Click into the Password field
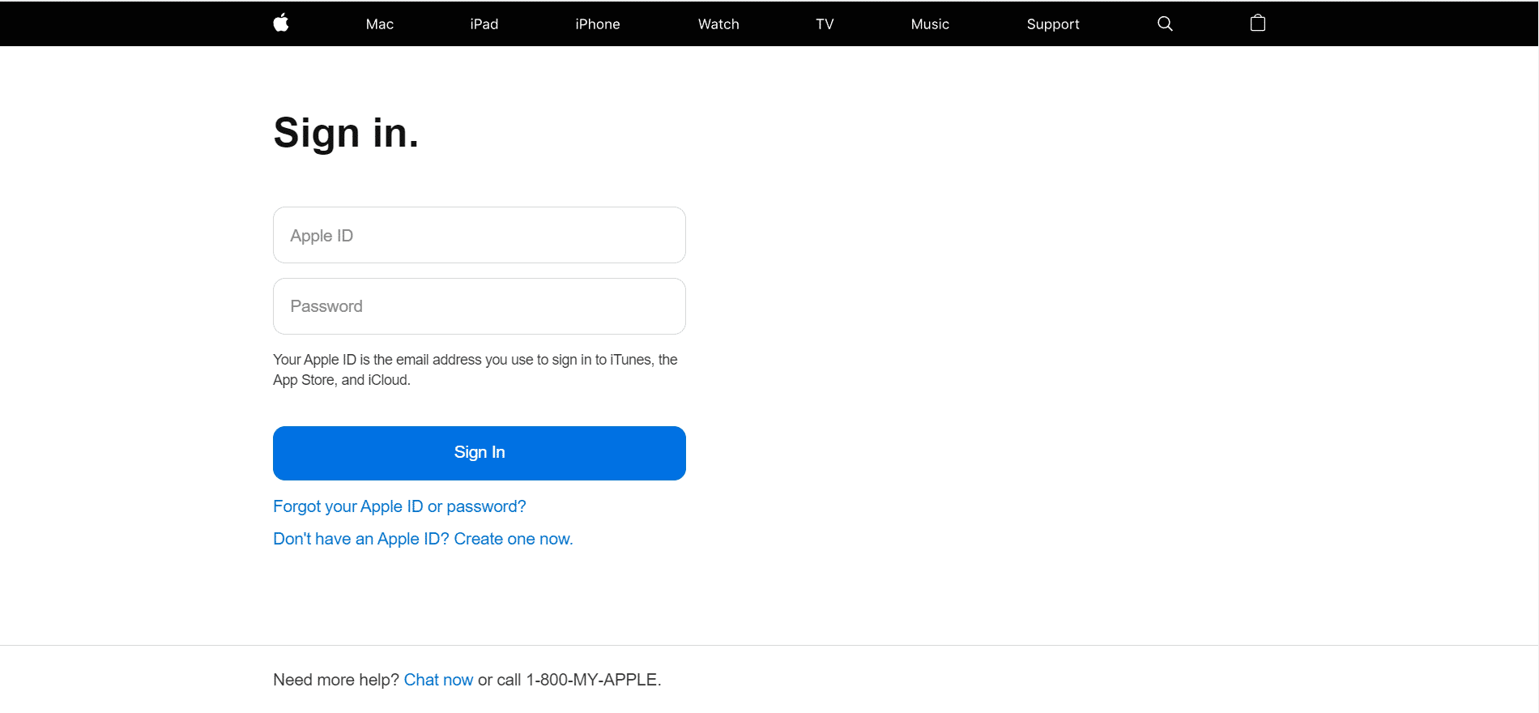This screenshot has height=713, width=1539. 479,306
